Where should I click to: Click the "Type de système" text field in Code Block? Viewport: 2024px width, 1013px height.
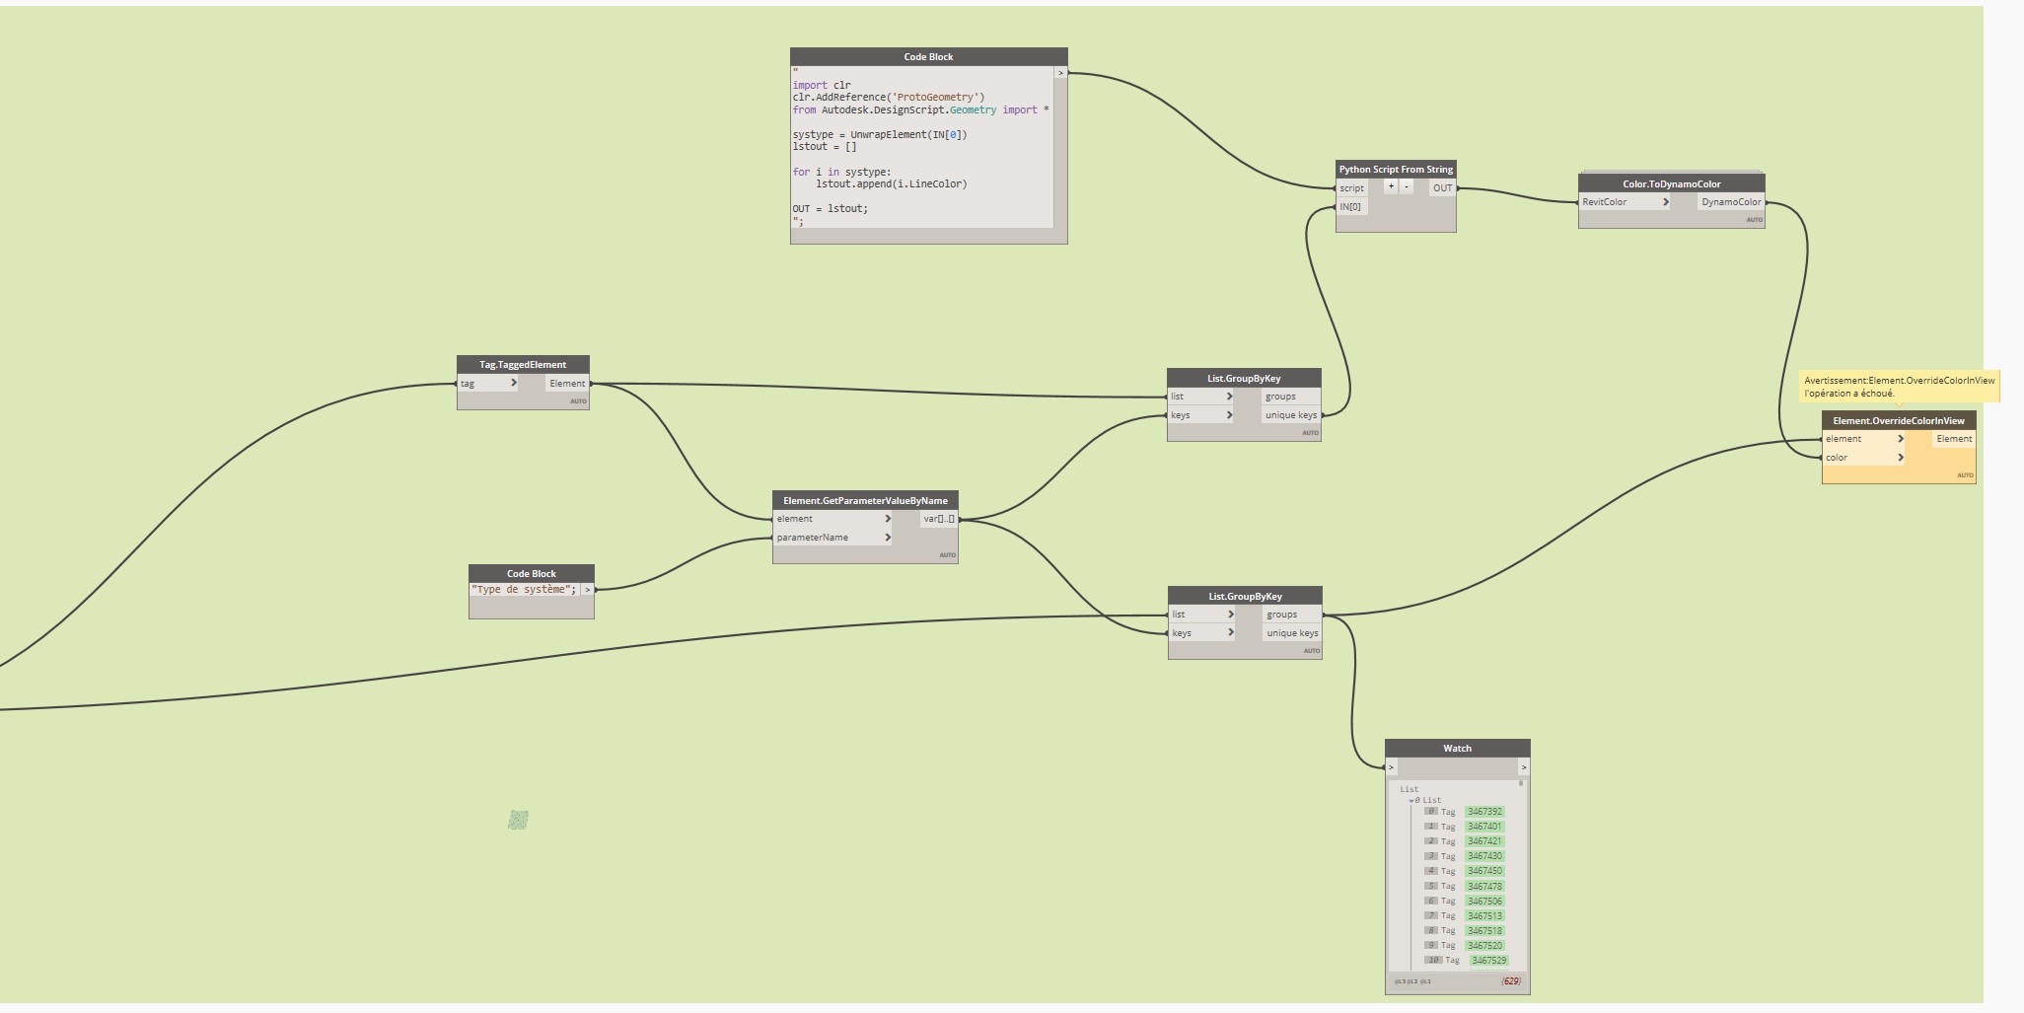tap(523, 590)
